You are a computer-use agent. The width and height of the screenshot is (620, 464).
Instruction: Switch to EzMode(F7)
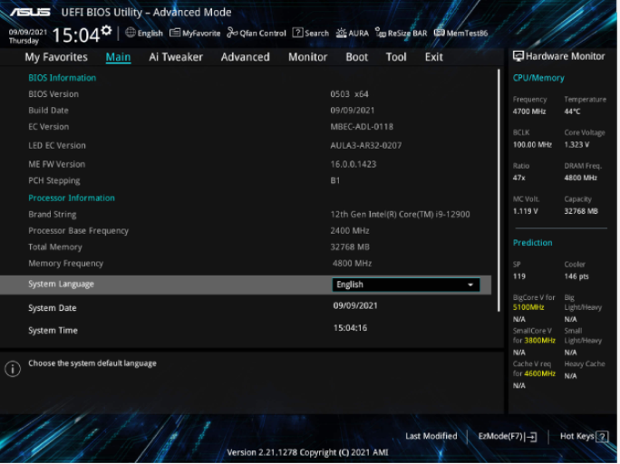[508, 437]
